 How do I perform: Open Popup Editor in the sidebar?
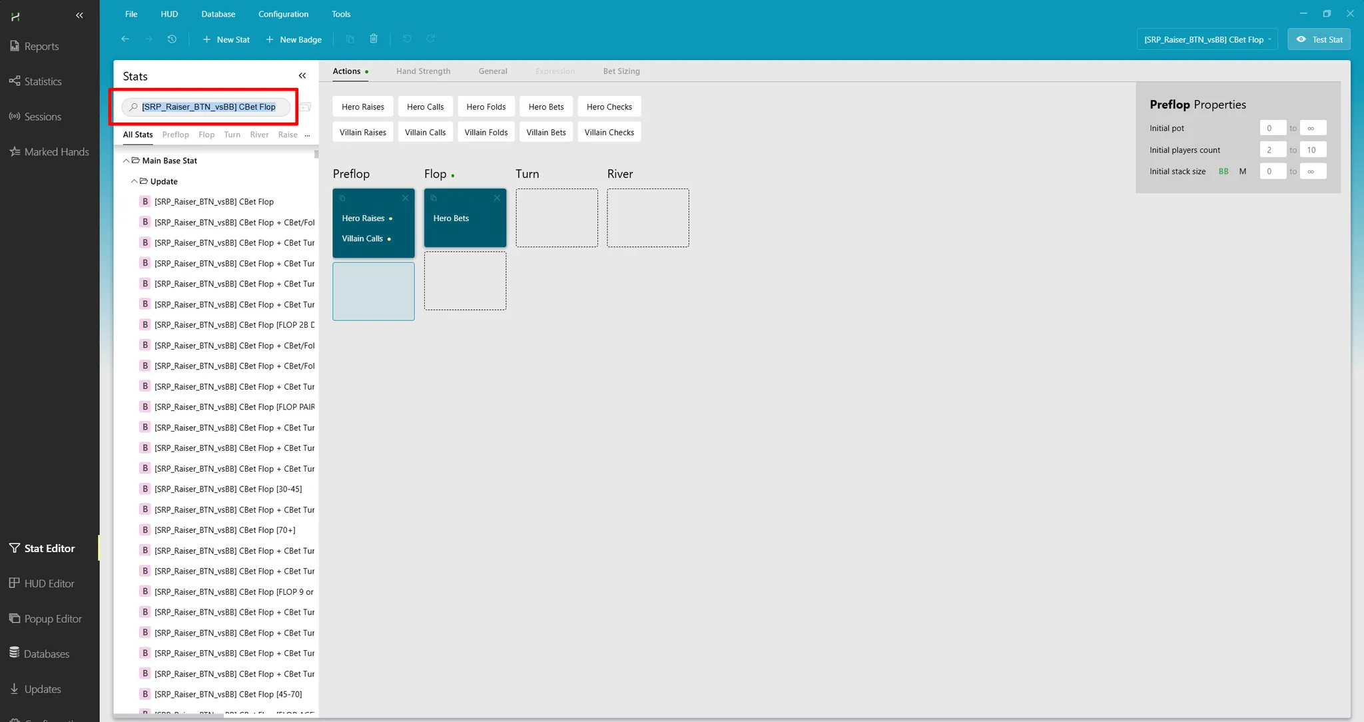pos(53,619)
